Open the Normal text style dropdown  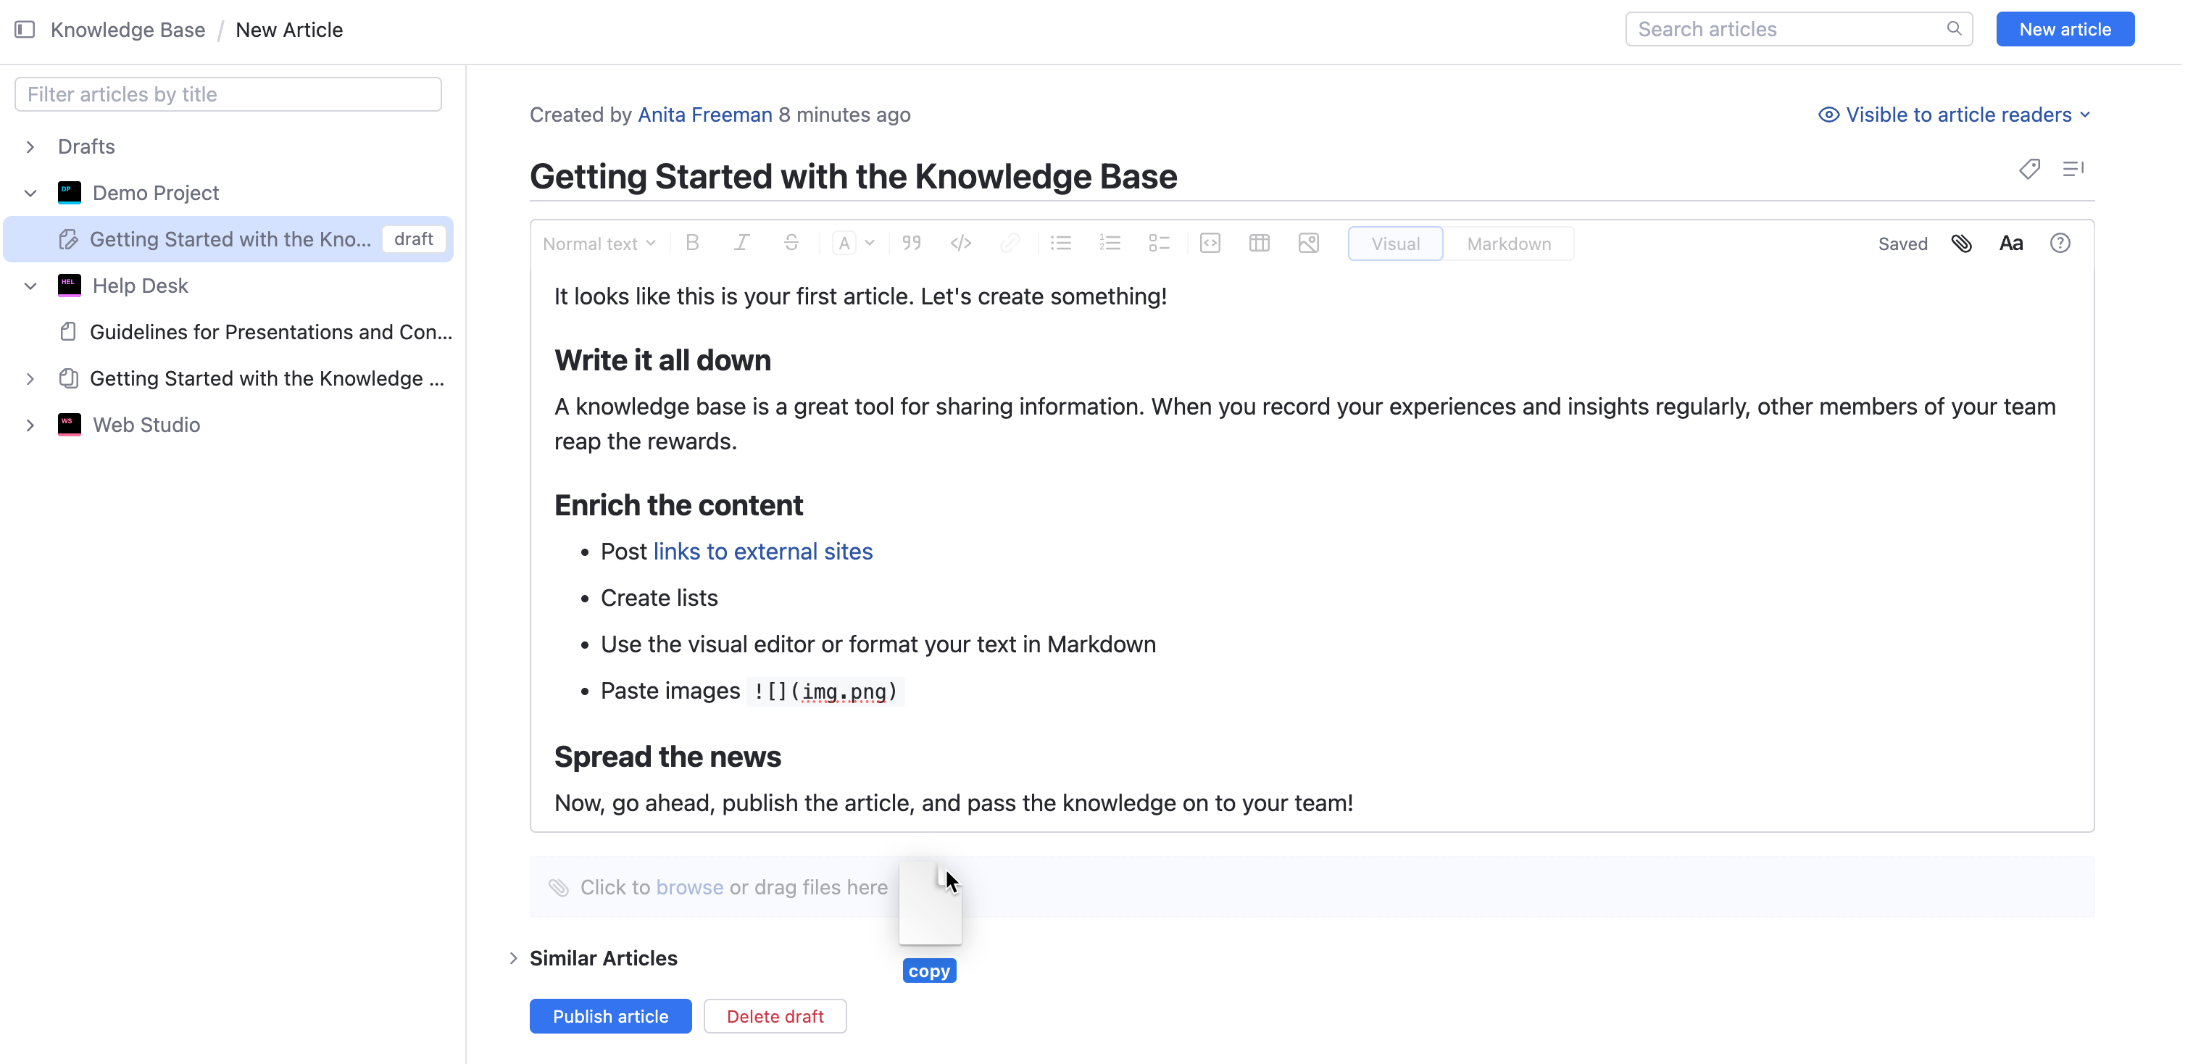click(599, 244)
